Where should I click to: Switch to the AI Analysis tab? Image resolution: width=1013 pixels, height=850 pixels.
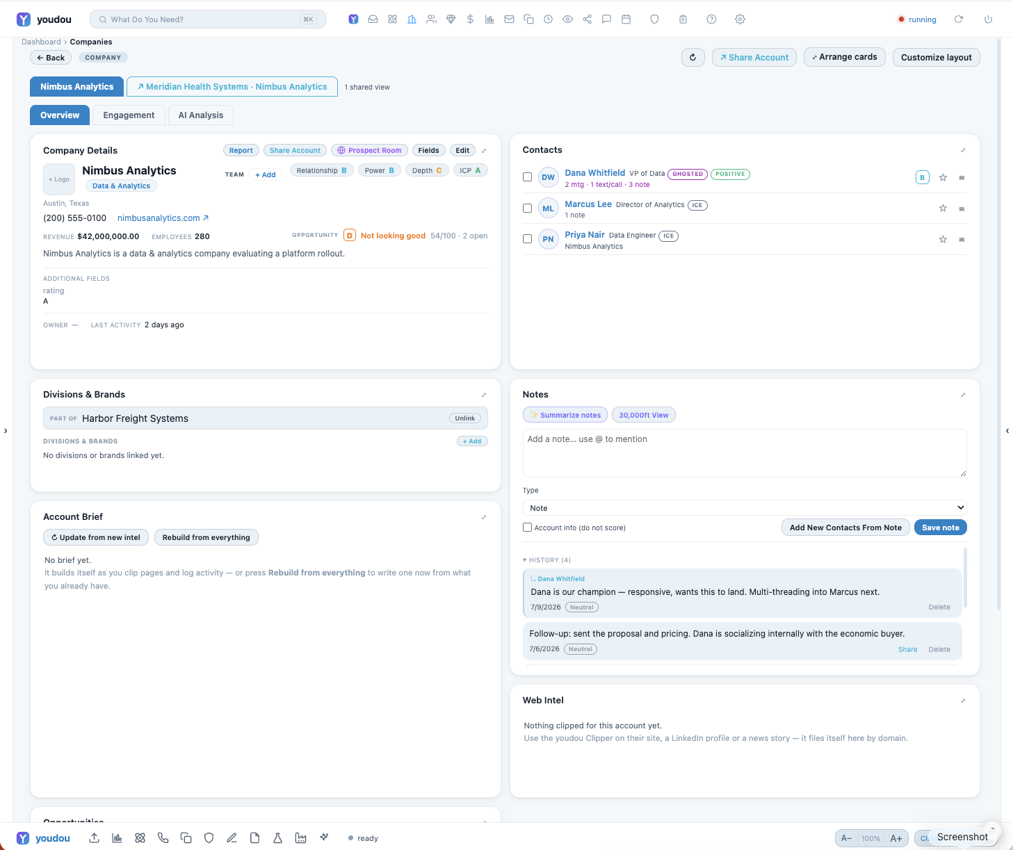[201, 115]
